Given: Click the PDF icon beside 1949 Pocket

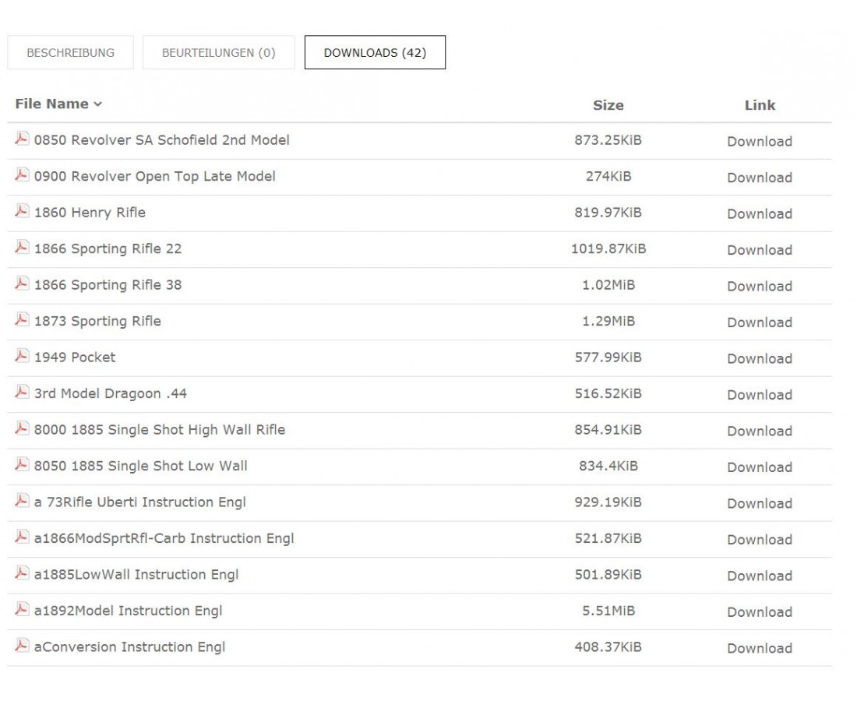Looking at the screenshot, I should point(22,357).
